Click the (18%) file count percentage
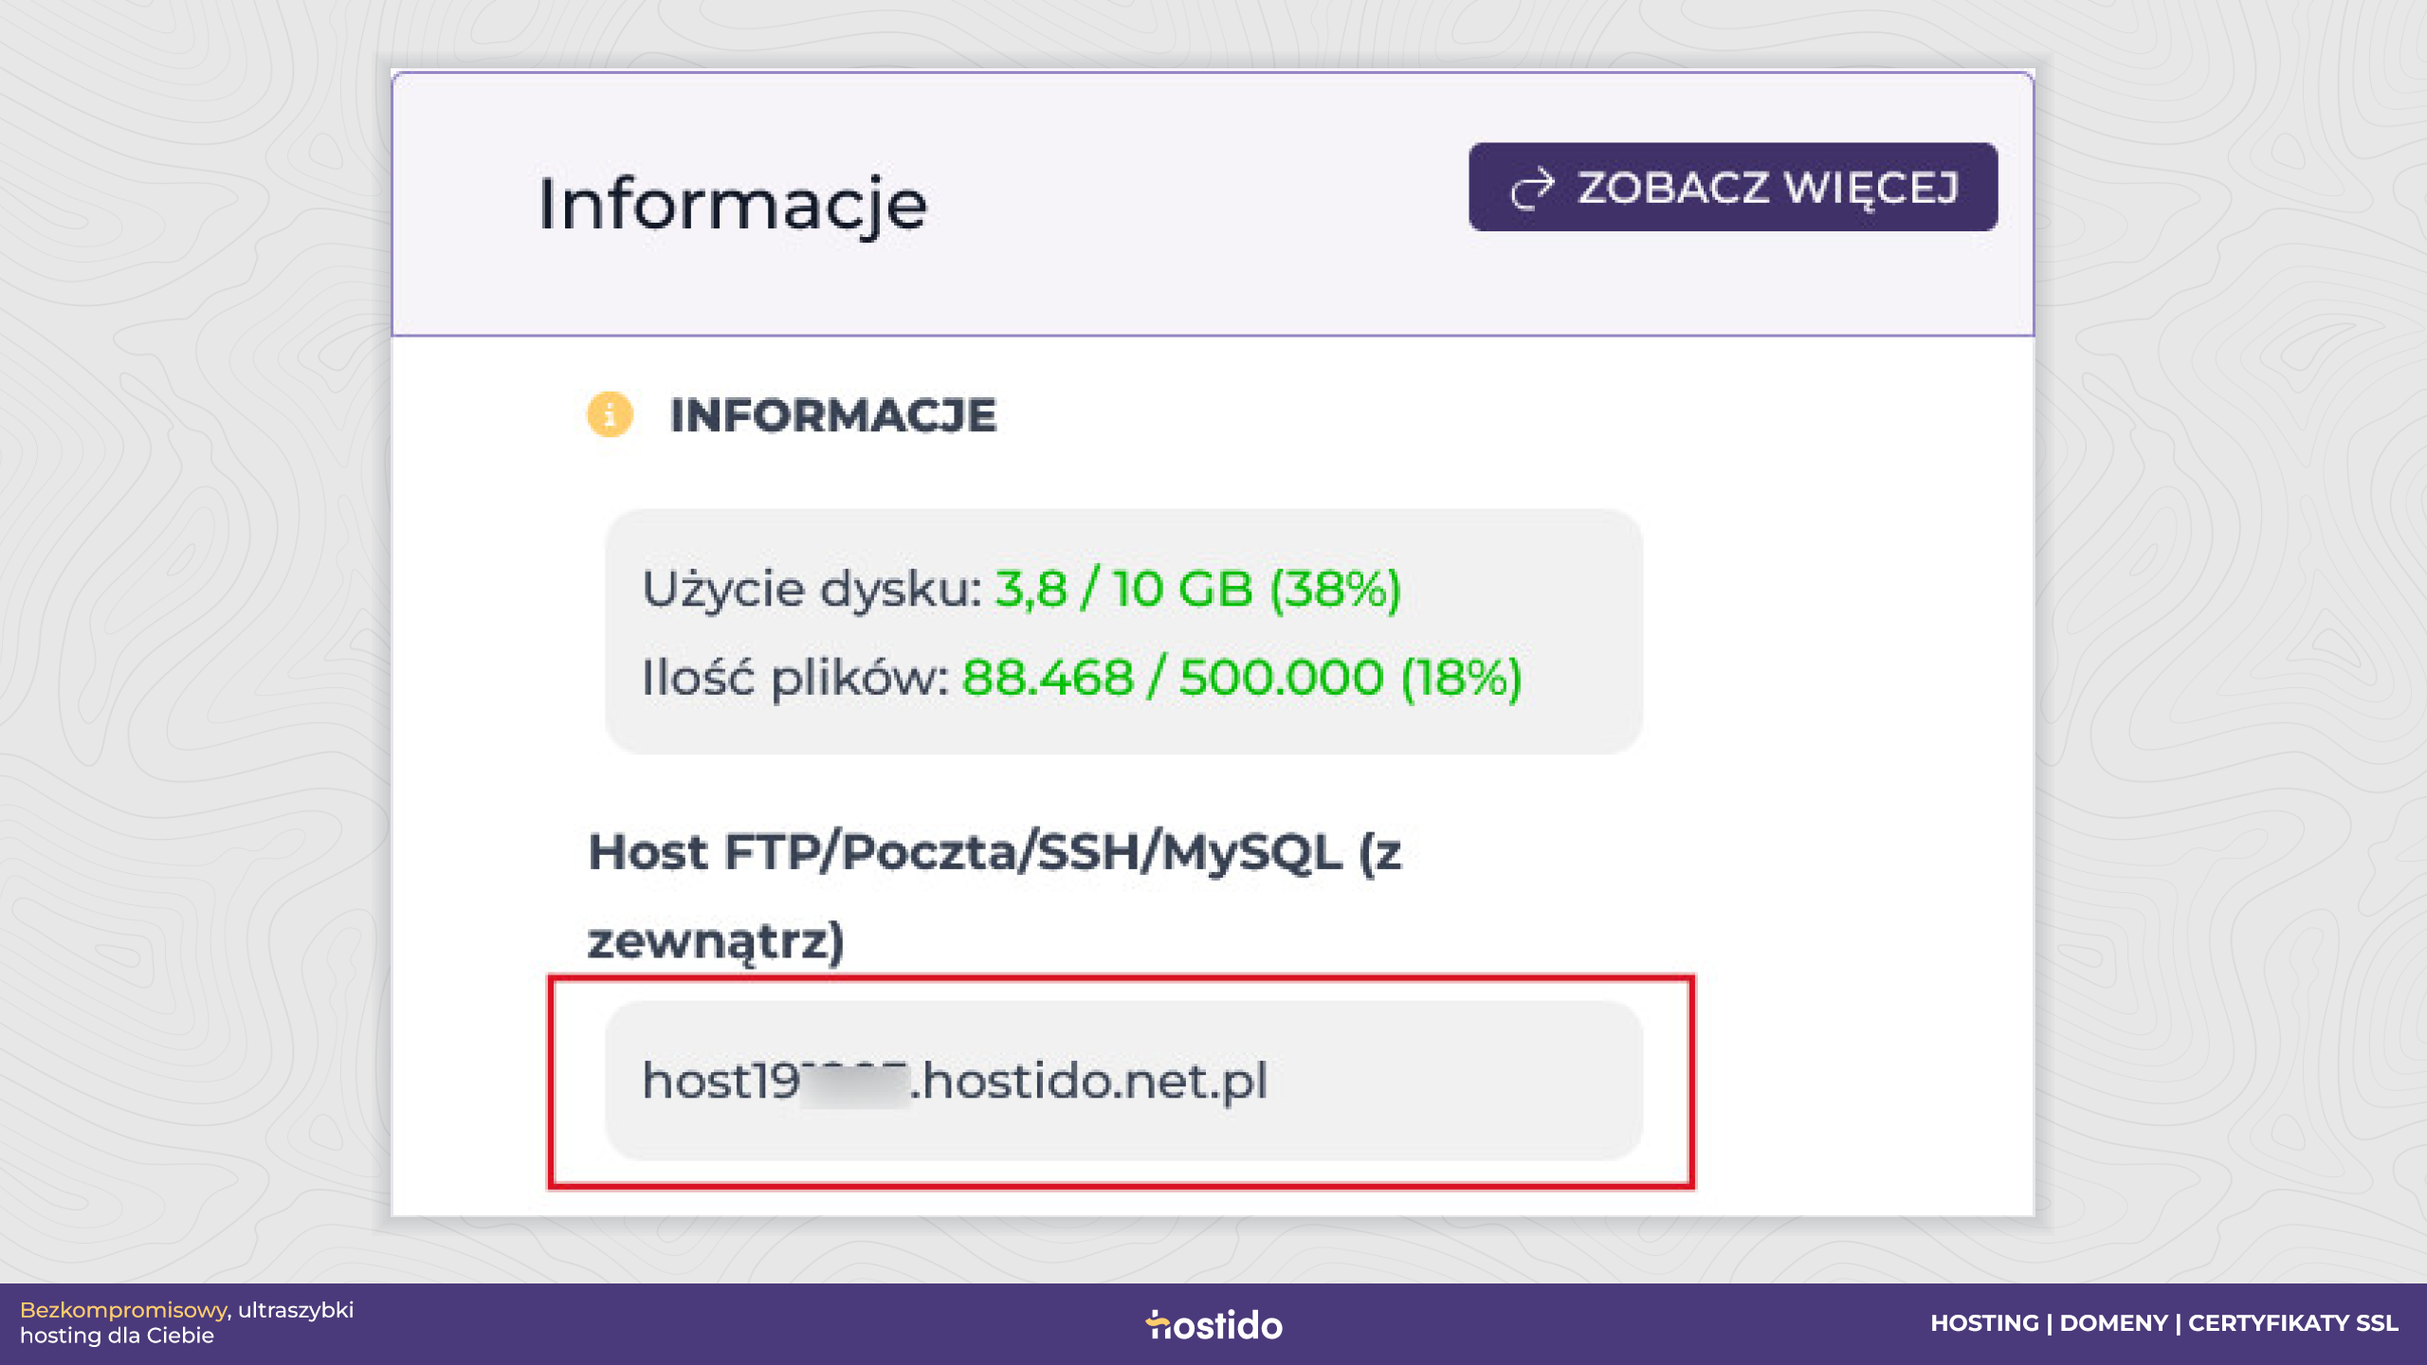Screen dimensions: 2427x1365 [1461, 679]
